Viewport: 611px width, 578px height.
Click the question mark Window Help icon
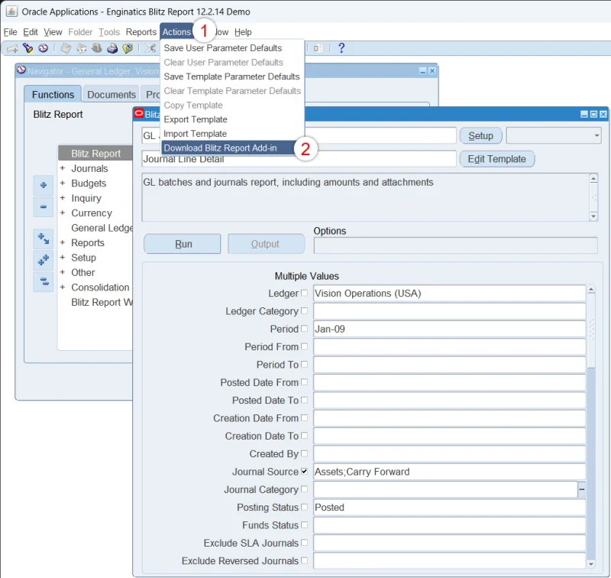341,48
